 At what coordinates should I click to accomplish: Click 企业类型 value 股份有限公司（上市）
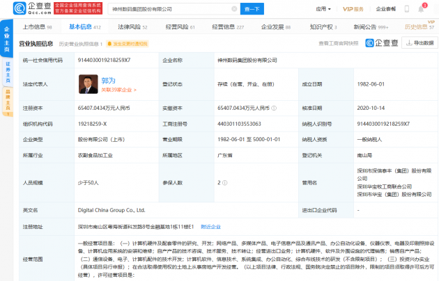click(x=101, y=139)
